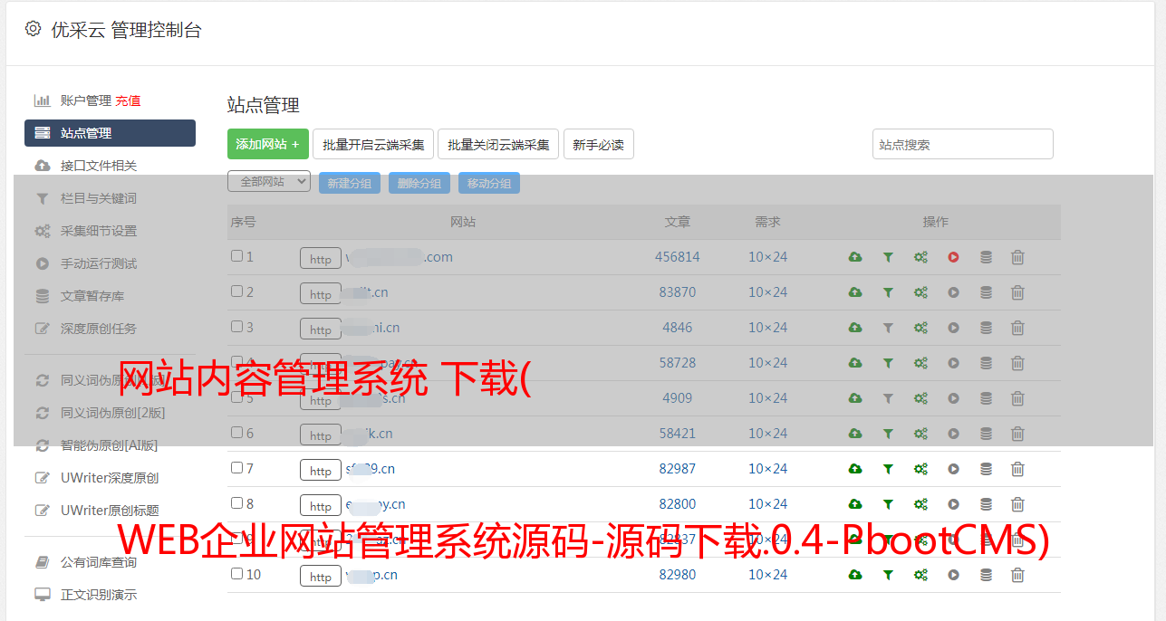Open article count 456814 link
This screenshot has width=1166, height=621.
tap(678, 257)
